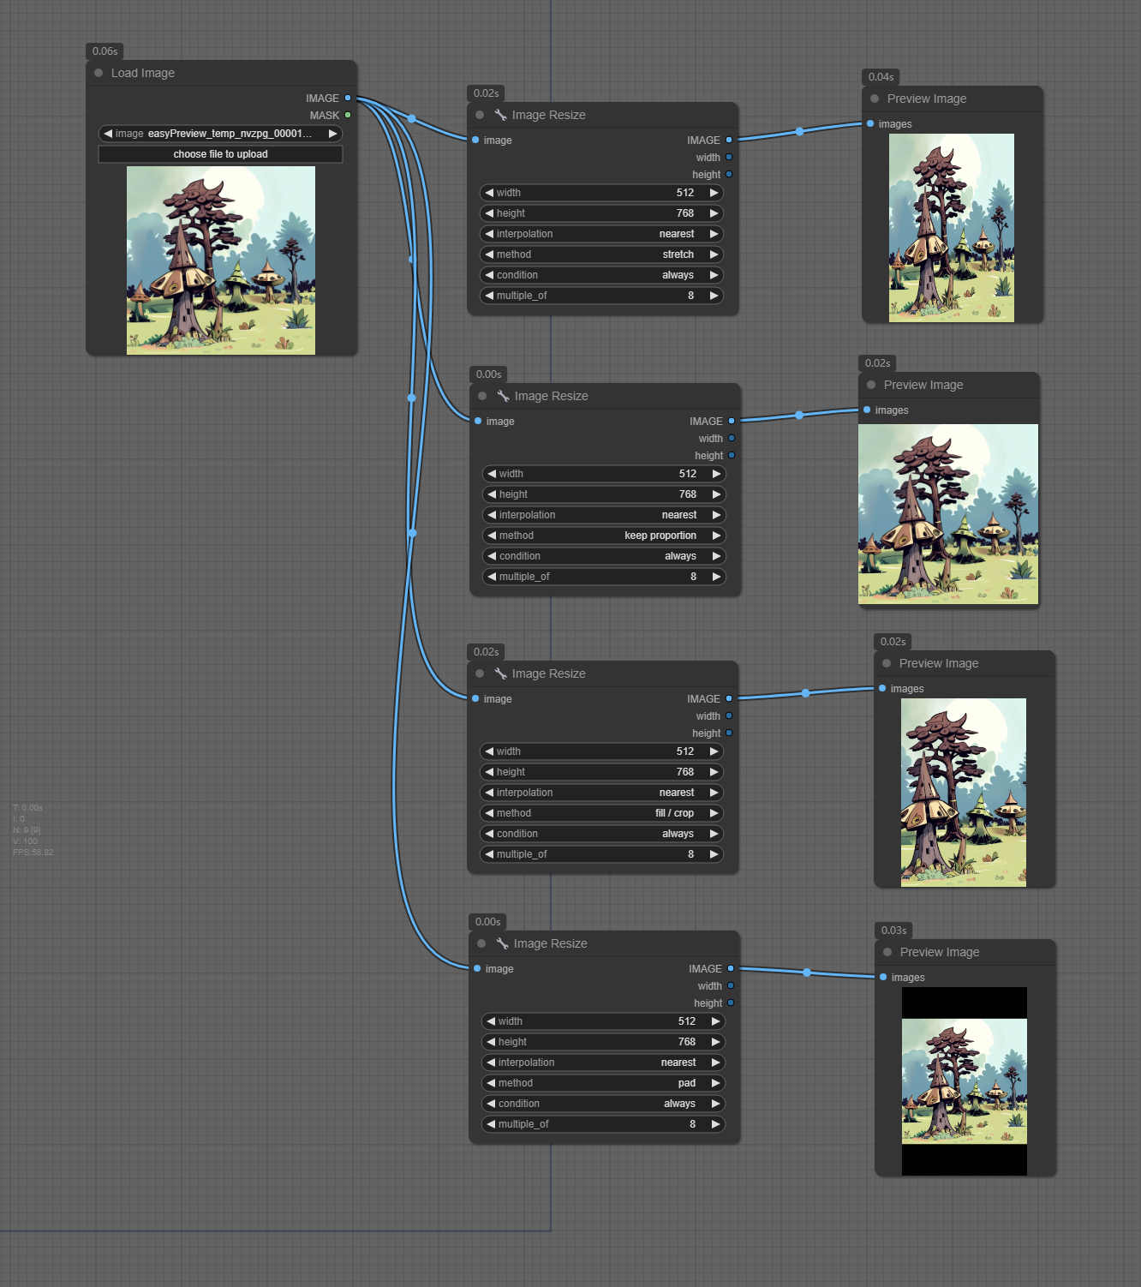Click the height 768 value in the pad-method node
This screenshot has height=1287, width=1141.
[603, 1042]
